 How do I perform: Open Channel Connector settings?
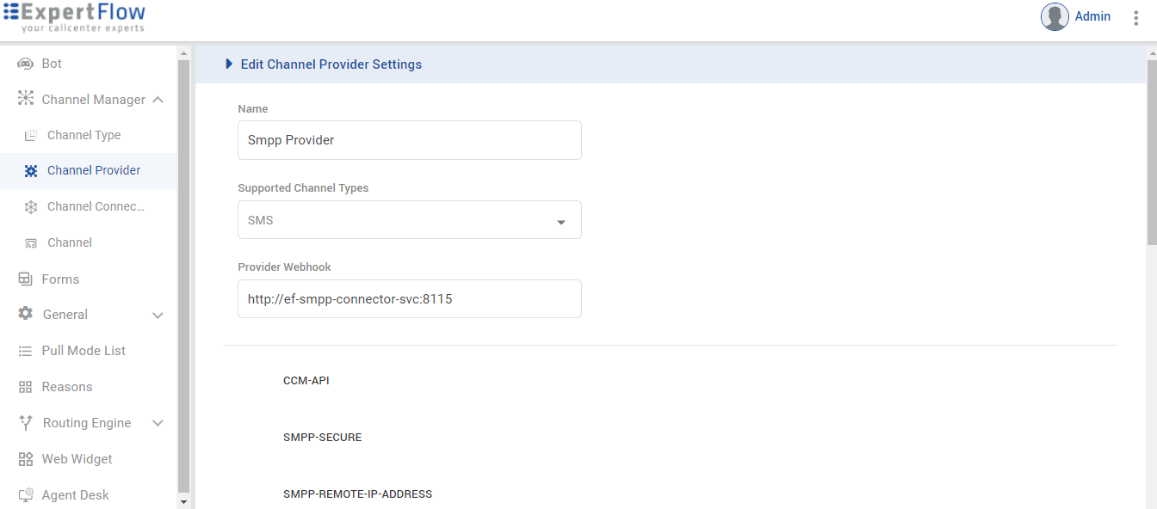point(31,206)
